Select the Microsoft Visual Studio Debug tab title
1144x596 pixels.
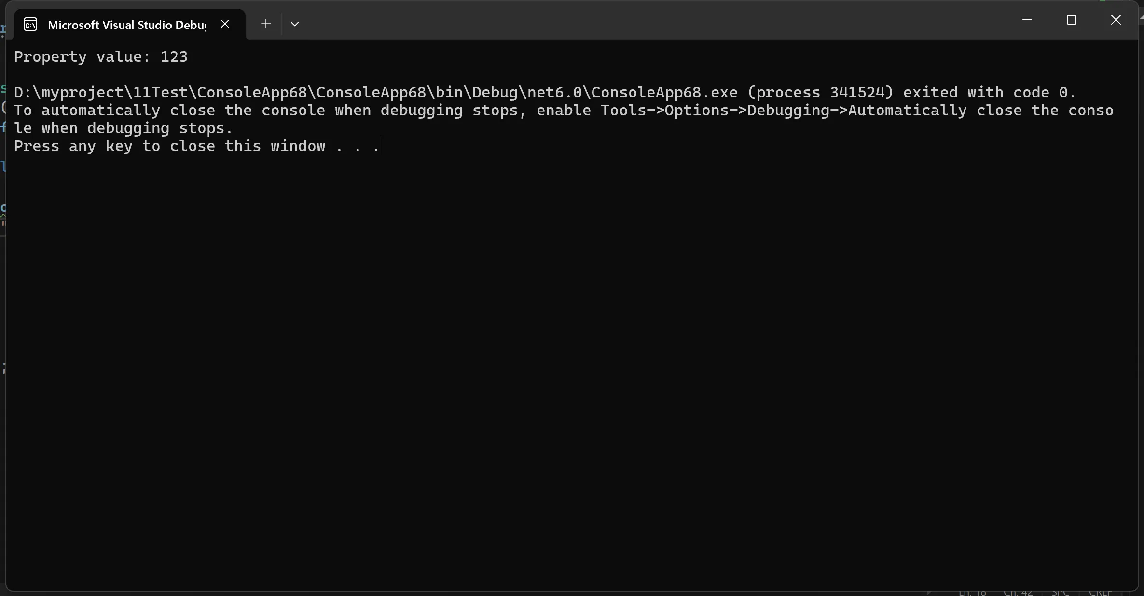click(126, 25)
